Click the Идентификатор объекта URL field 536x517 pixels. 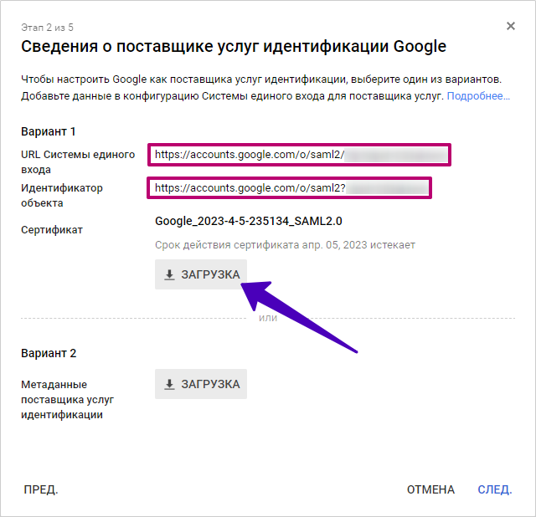(x=290, y=188)
